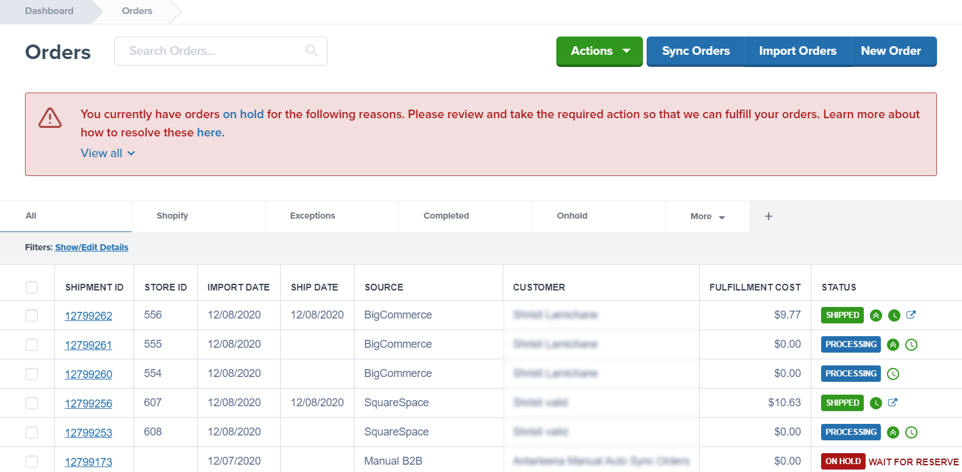Click clock icon on order 12799260 row

(x=893, y=374)
